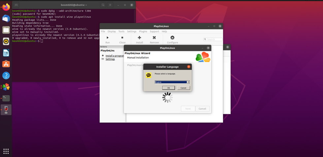323x157 pixels.
Task: Click the 'Install a program' link
Action: (x=114, y=56)
